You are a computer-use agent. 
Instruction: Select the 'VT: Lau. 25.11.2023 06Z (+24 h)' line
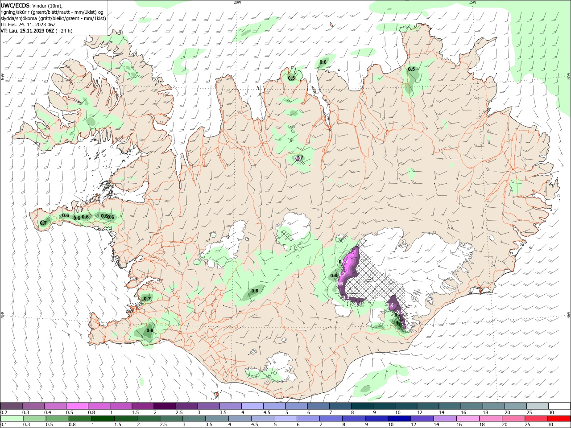click(x=37, y=31)
